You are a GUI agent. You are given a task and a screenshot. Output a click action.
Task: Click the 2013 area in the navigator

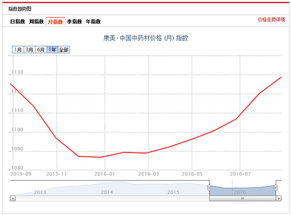pyautogui.click(x=40, y=192)
